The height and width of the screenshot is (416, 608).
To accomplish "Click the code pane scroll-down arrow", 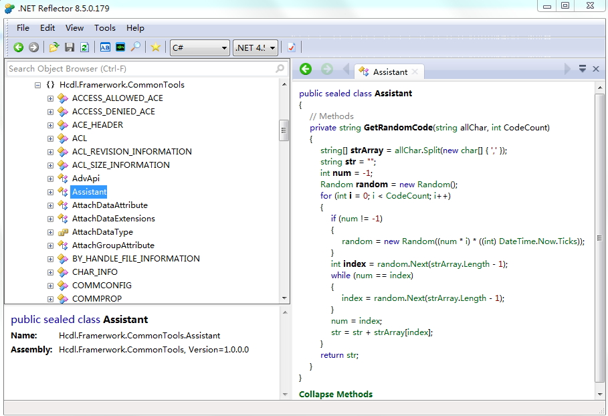I will click(x=600, y=395).
